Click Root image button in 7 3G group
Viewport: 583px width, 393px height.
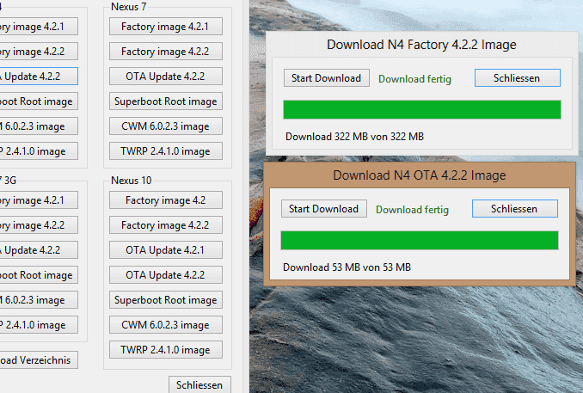39,275
